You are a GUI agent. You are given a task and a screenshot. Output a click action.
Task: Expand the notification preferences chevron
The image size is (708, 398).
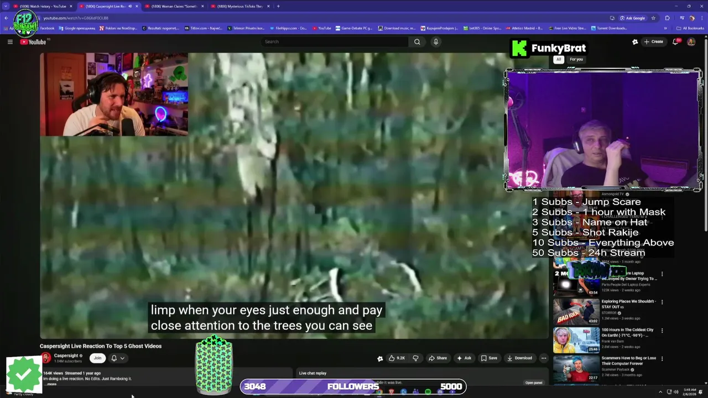click(122, 358)
